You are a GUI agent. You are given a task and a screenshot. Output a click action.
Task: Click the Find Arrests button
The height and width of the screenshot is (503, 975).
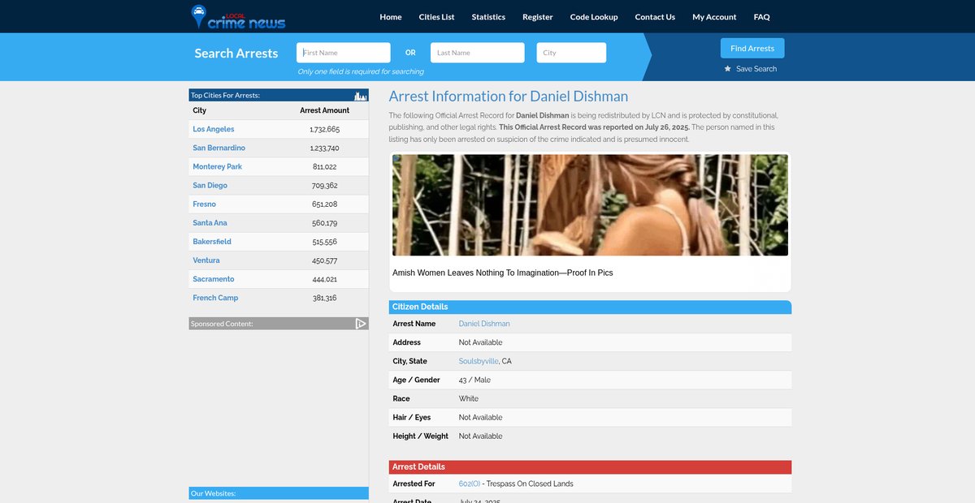point(752,48)
